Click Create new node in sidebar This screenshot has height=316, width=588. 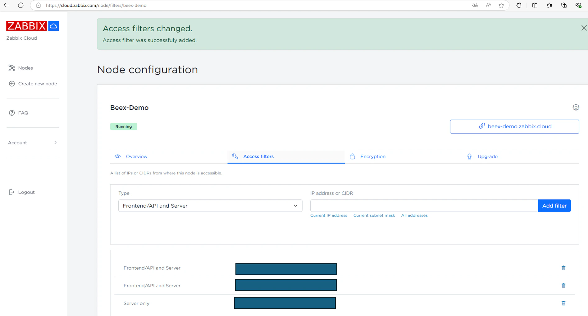click(x=33, y=84)
